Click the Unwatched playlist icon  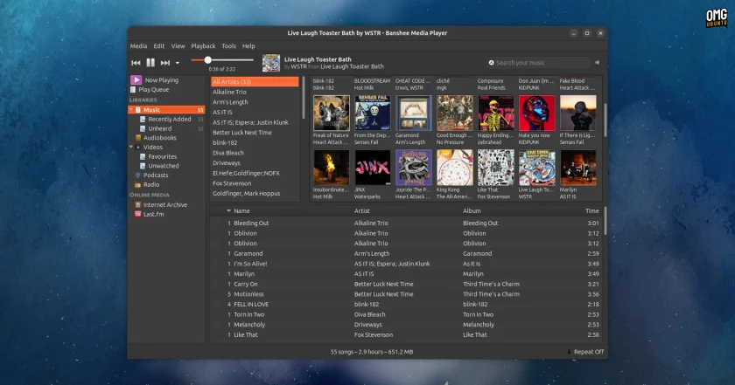pyautogui.click(x=143, y=166)
